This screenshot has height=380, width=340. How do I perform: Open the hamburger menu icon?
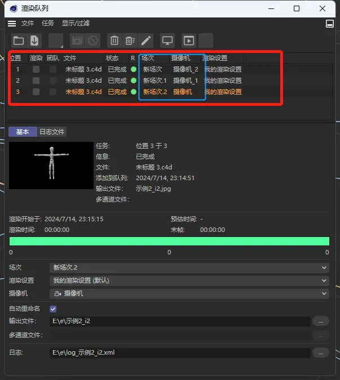tap(12, 24)
